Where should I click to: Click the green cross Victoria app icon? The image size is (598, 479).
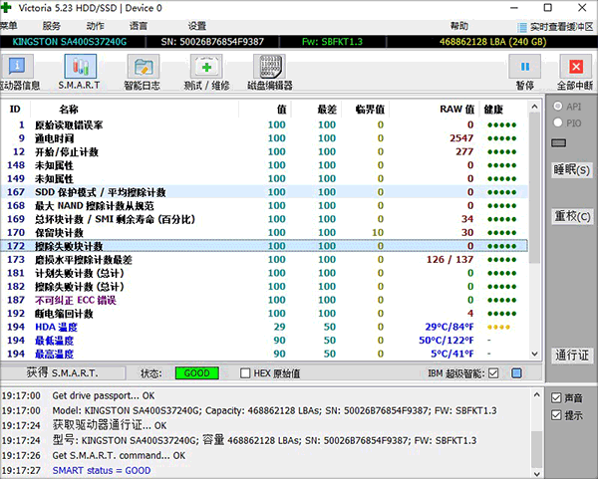point(6,8)
